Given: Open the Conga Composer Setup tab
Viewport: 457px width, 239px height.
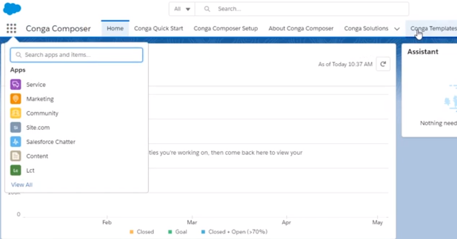Looking at the screenshot, I should [226, 29].
